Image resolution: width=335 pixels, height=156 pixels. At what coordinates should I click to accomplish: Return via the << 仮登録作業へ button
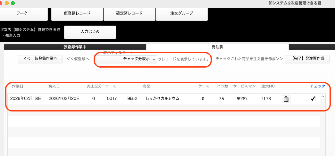tap(40, 59)
